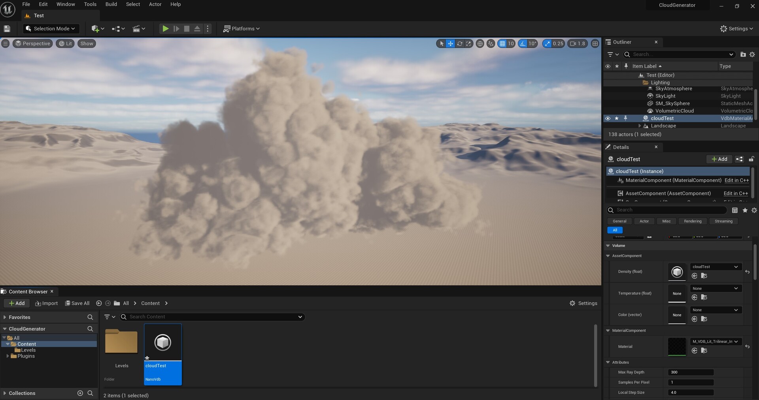
Task: Launch the project on Platforms
Action: tap(241, 28)
